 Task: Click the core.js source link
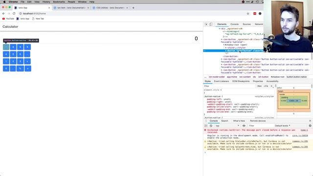point(300,136)
